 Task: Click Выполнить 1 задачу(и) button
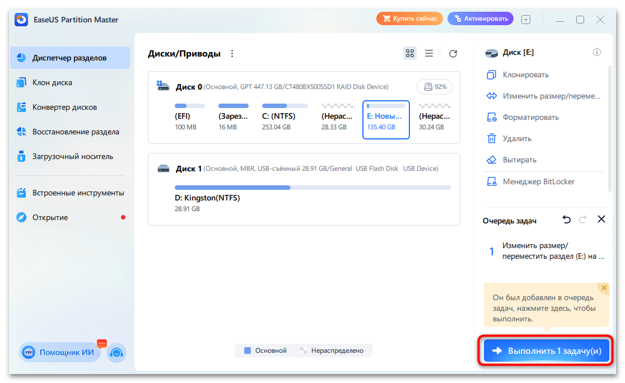[x=547, y=351]
